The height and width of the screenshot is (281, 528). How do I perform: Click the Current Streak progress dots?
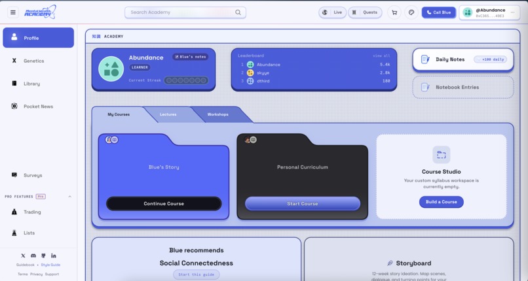tap(186, 80)
